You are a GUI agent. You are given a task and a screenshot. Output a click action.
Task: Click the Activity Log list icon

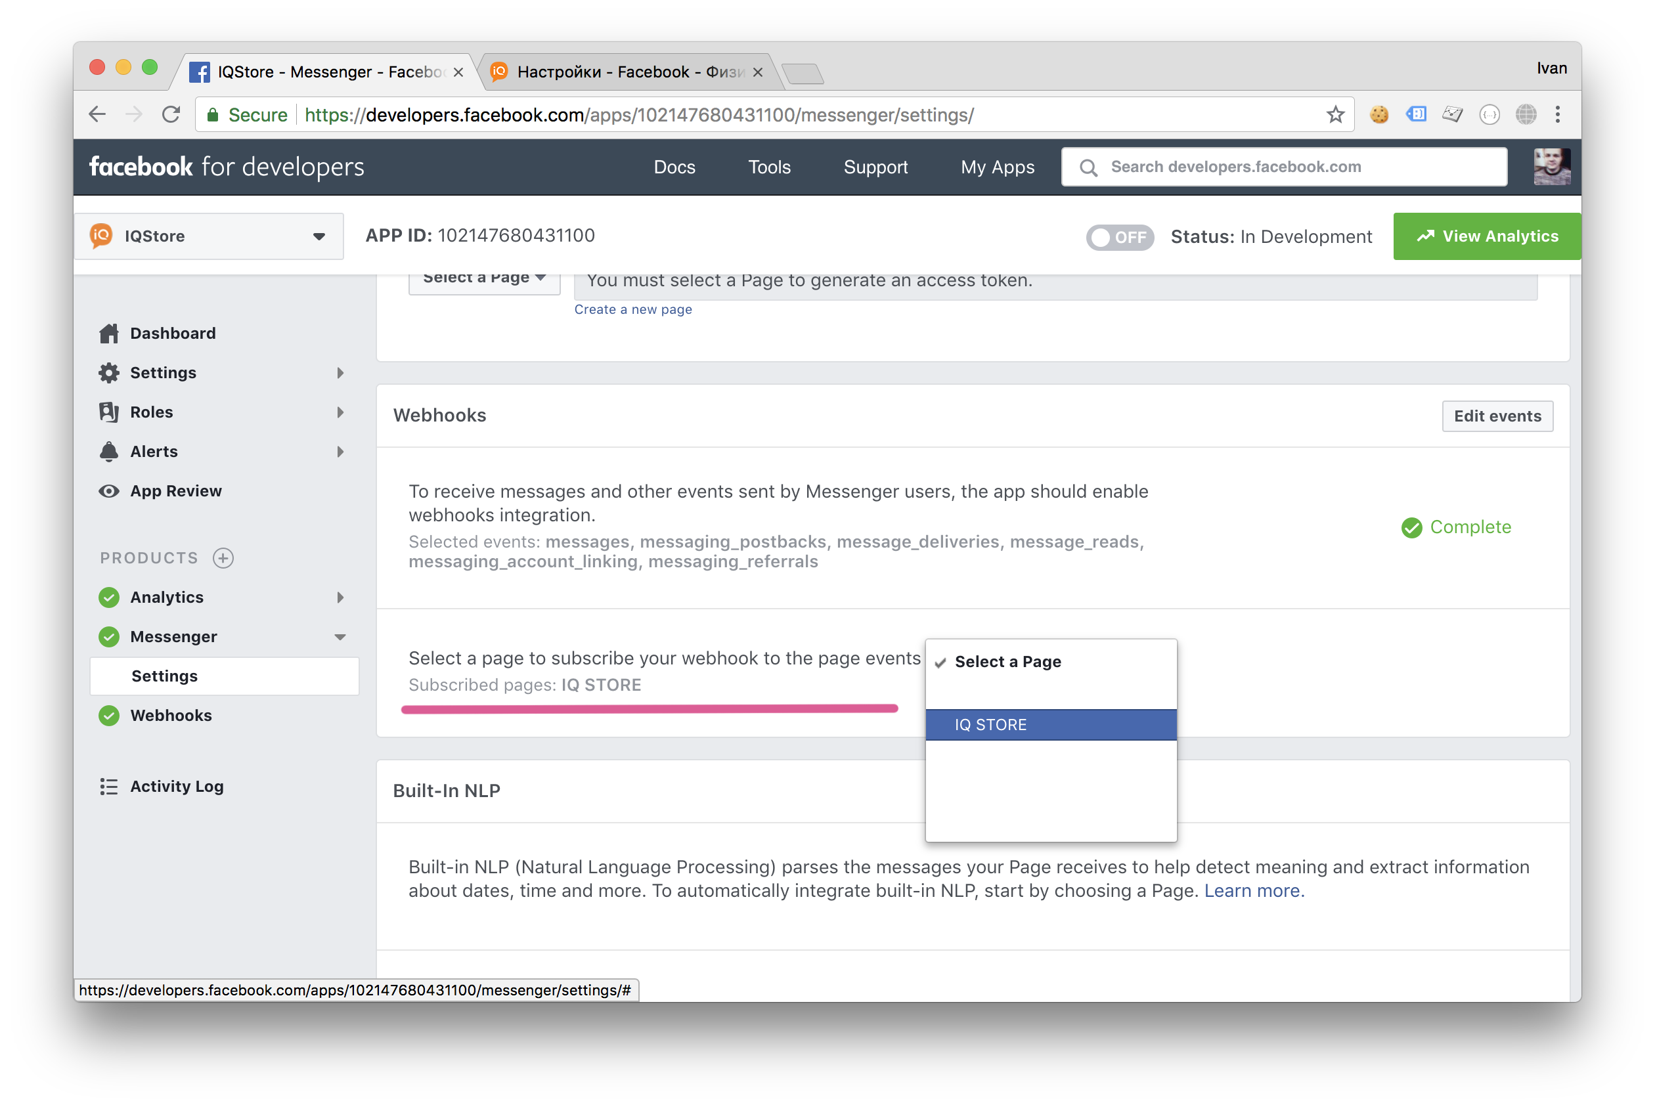pos(109,787)
